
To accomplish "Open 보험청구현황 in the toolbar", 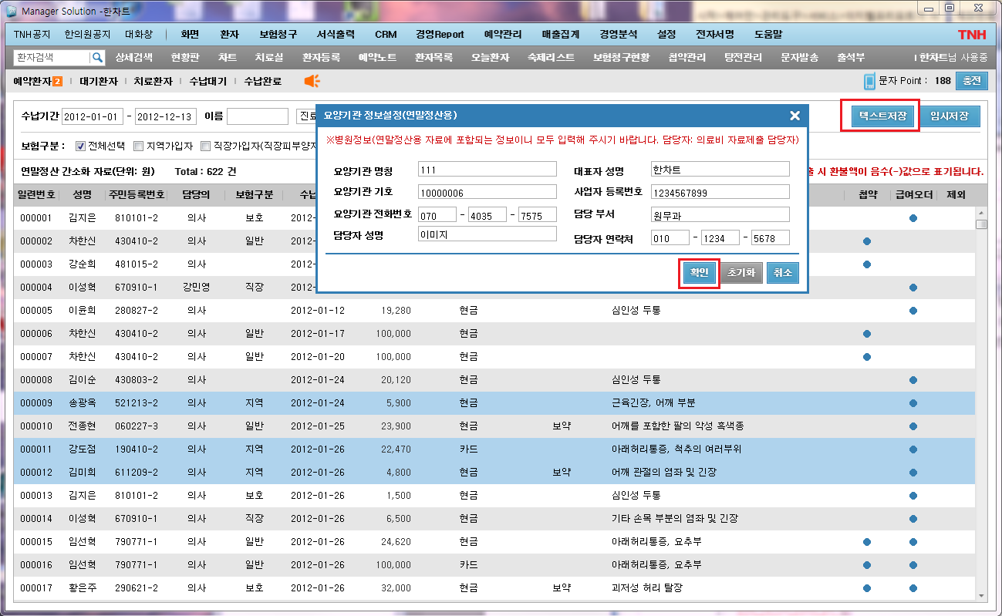I will (621, 58).
